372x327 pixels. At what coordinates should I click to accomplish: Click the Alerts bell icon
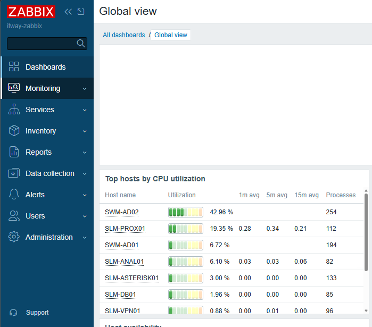point(14,194)
